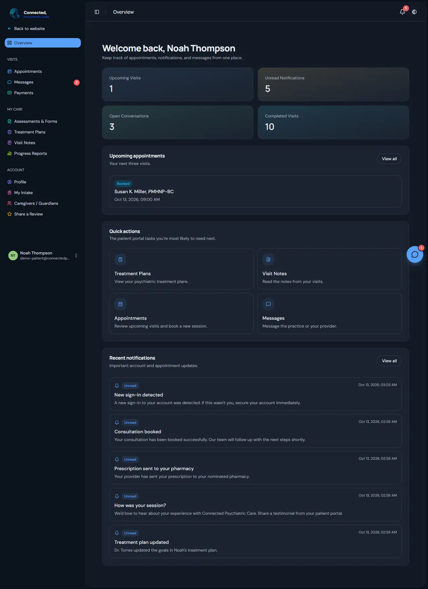Click the Upcoming Visits stat card
This screenshot has height=589, width=428.
178,84
